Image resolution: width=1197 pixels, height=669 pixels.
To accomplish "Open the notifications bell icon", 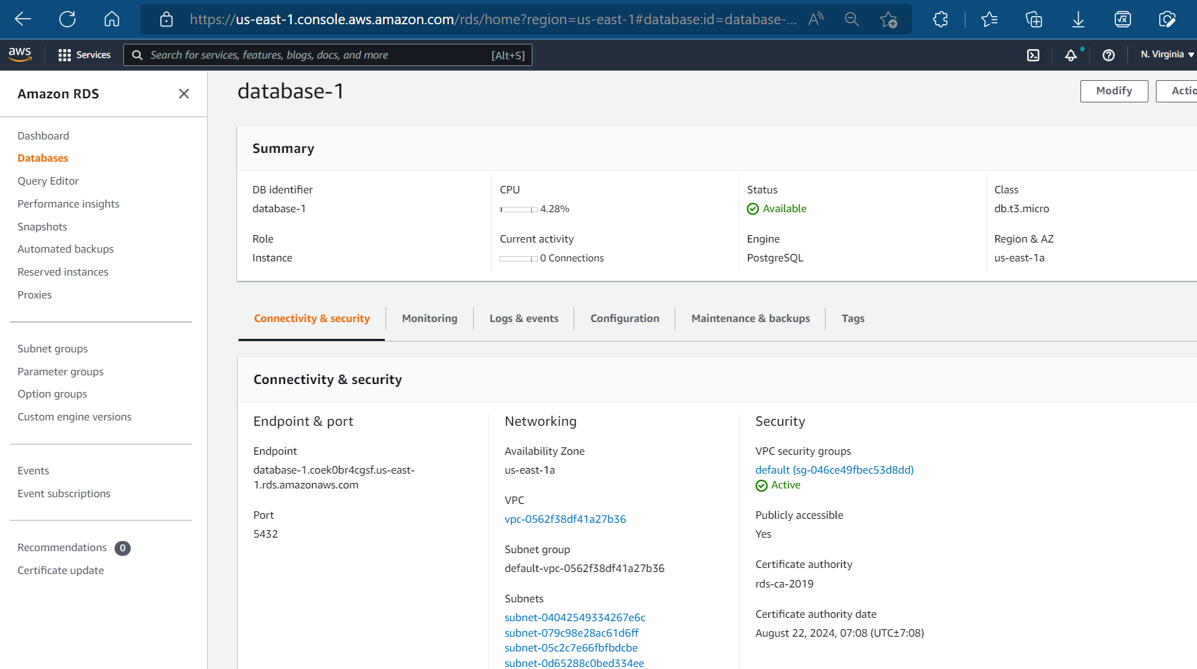I will (x=1071, y=55).
